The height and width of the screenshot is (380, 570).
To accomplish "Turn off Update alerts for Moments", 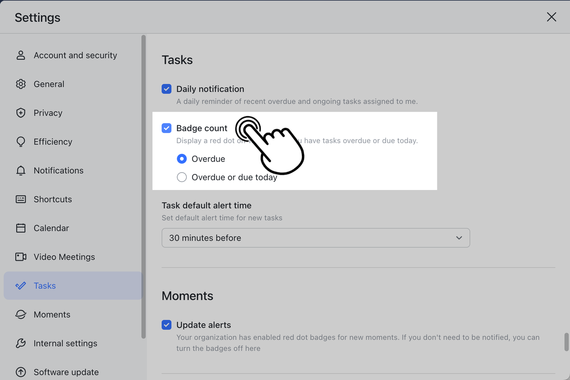I will pos(166,325).
